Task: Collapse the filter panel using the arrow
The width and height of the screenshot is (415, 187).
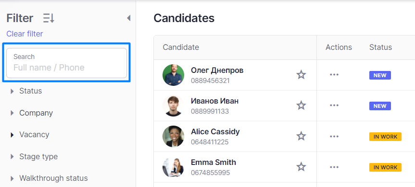Action: point(128,18)
